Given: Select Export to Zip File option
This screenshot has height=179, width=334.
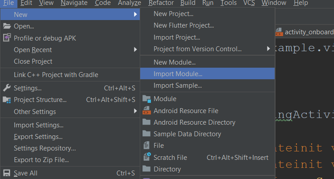Looking at the screenshot, I should [x=41, y=159].
